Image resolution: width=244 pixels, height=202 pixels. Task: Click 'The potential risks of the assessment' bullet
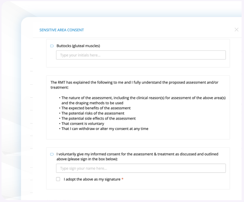coord(93,113)
